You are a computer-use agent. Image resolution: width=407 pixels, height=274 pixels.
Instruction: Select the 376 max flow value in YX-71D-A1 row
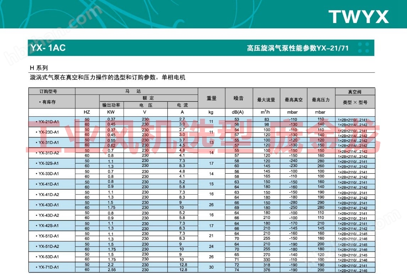click(267, 270)
